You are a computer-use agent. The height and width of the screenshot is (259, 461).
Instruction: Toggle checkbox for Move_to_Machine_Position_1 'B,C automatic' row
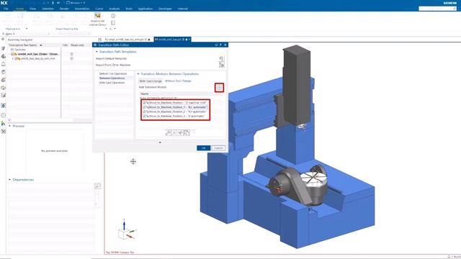click(x=144, y=107)
